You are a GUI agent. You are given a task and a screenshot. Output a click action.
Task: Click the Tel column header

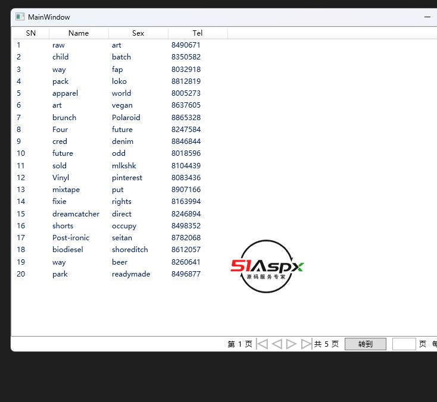(x=198, y=33)
